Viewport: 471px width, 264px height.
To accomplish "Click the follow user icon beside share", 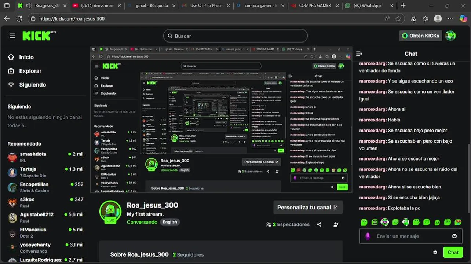I will (x=336, y=224).
